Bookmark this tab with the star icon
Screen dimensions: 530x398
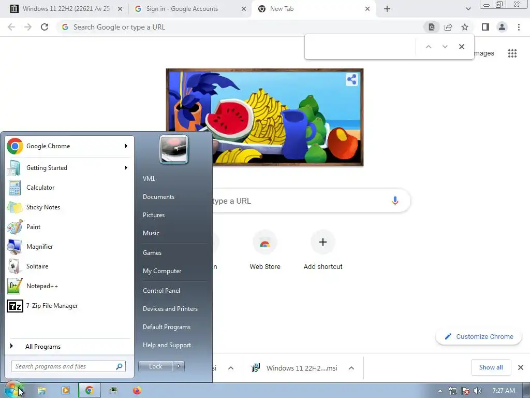(x=465, y=27)
